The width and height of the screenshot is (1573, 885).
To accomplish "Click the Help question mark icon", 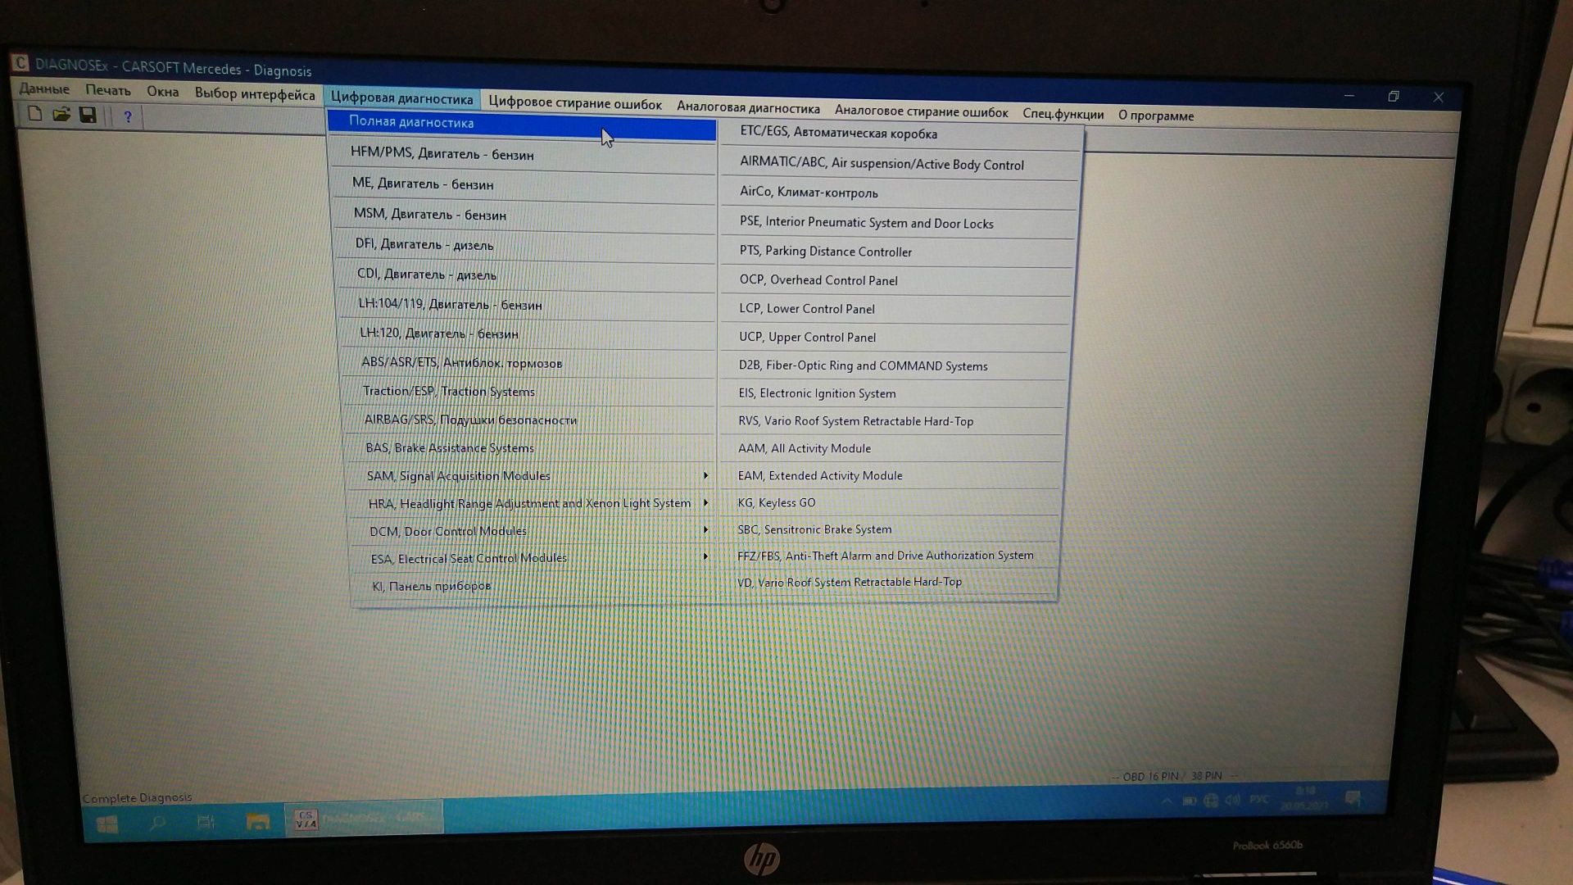I will (x=127, y=116).
